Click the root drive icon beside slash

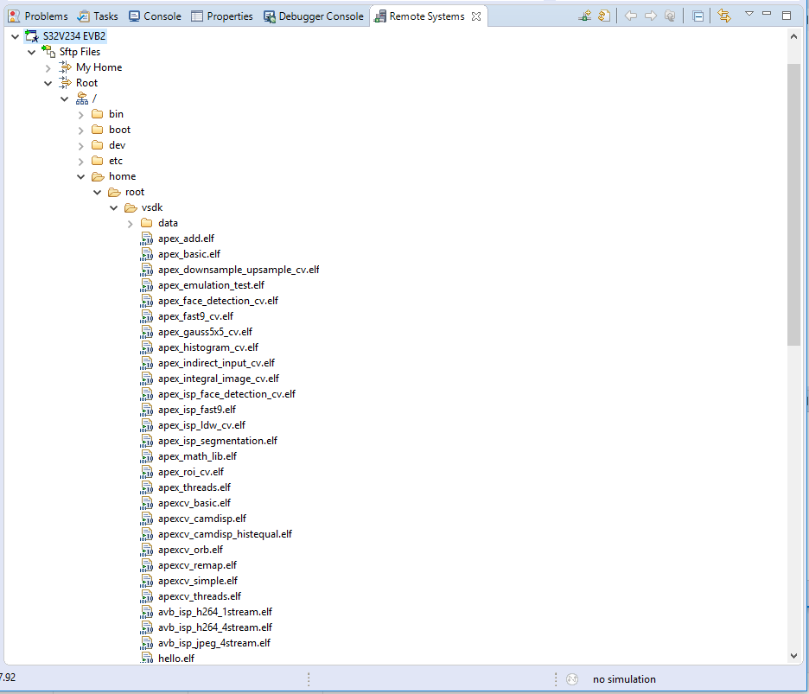click(x=82, y=99)
